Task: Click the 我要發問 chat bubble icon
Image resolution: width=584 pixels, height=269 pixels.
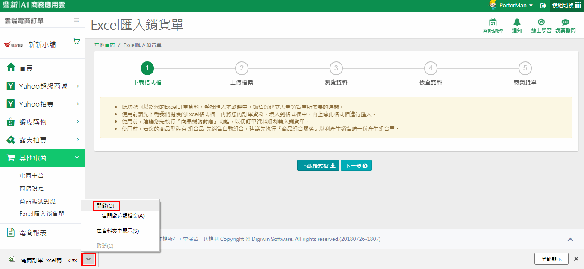Action: (x=565, y=23)
